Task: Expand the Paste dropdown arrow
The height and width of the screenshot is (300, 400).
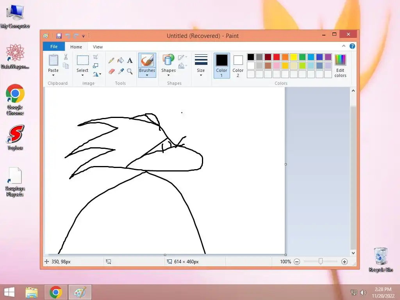Action: pyautogui.click(x=53, y=75)
